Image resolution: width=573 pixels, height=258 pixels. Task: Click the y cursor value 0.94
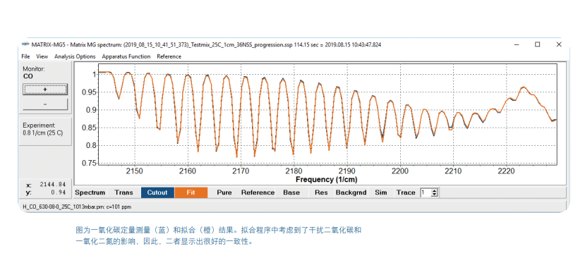coord(59,192)
